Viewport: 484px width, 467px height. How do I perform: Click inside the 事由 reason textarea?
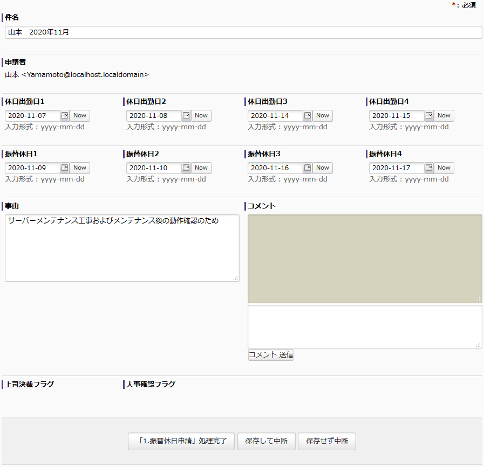[122, 248]
